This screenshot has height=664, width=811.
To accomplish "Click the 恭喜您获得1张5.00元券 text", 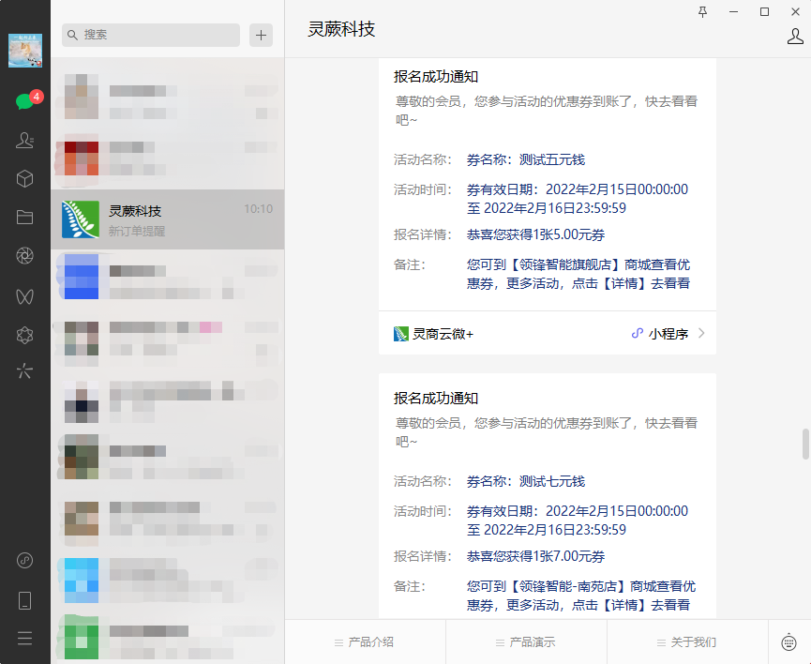I will (536, 235).
